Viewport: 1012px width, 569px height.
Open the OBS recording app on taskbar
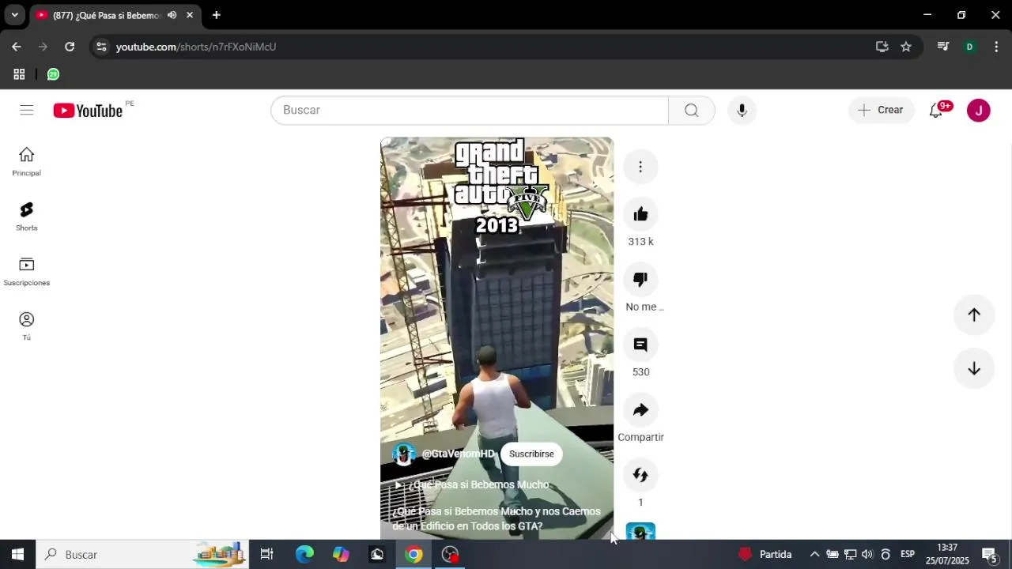click(450, 555)
